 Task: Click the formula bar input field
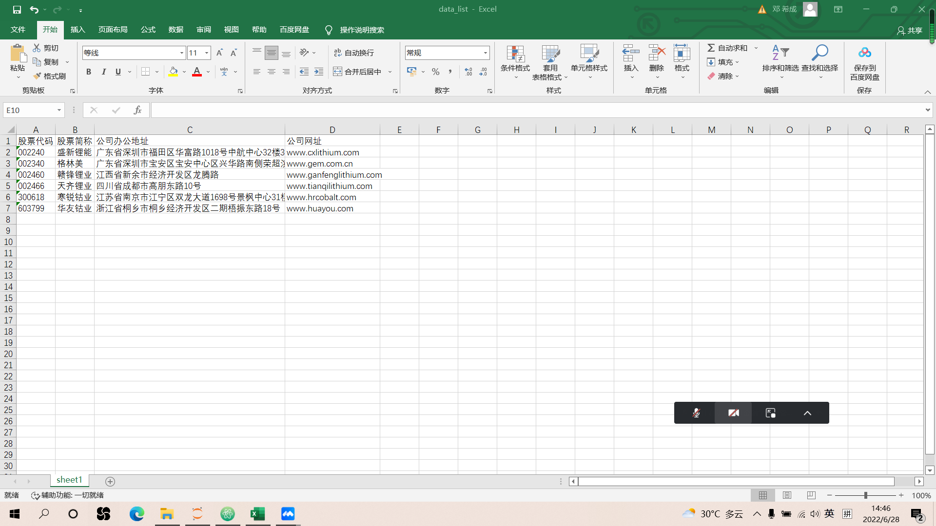537,110
